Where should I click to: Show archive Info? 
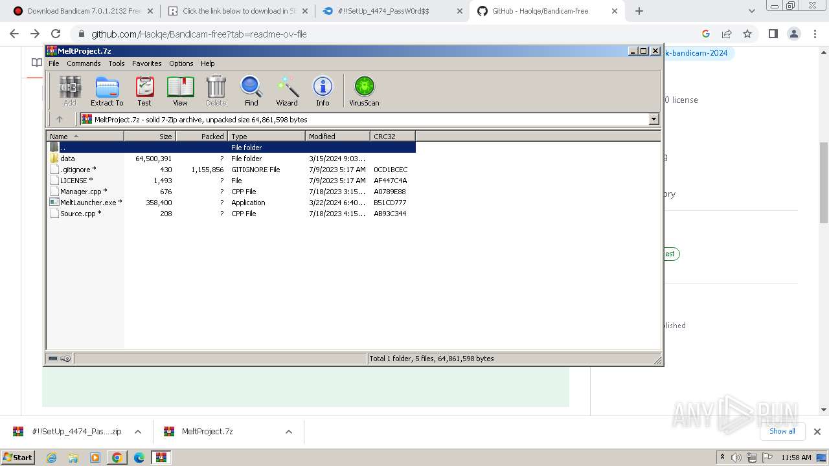(323, 91)
